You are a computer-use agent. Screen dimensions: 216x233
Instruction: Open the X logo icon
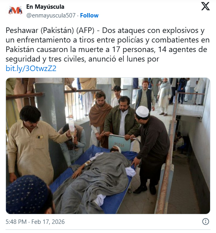tap(205, 6)
